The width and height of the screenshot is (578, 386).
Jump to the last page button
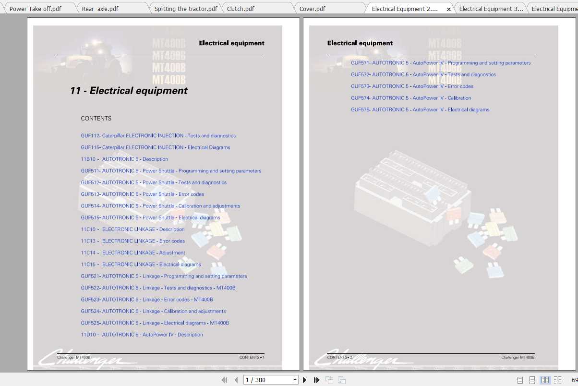tap(316, 380)
